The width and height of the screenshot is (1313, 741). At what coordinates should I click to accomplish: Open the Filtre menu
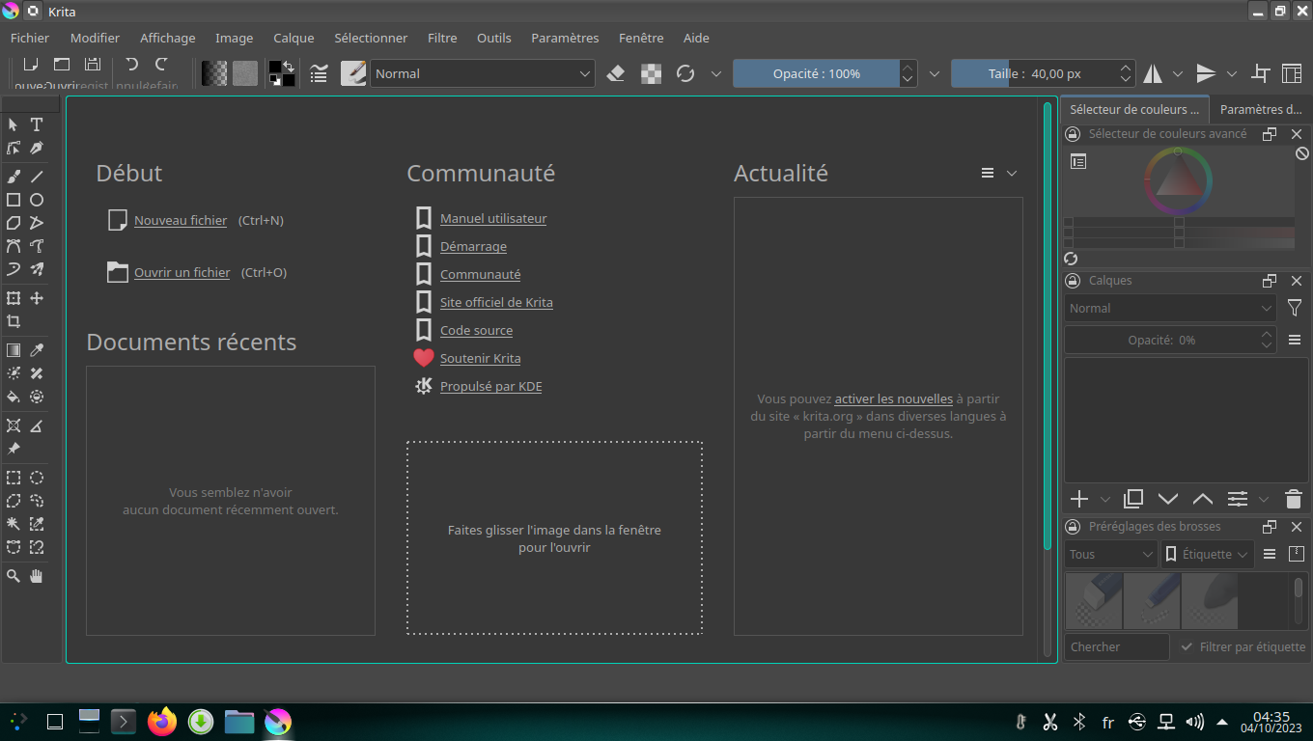442,38
